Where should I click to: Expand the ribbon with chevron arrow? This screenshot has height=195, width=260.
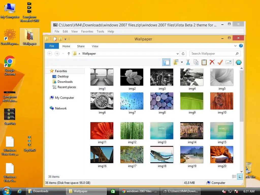(235, 46)
